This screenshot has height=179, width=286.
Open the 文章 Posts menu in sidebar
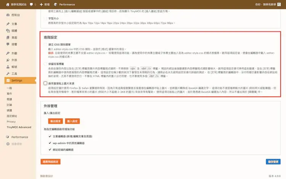click(14, 24)
